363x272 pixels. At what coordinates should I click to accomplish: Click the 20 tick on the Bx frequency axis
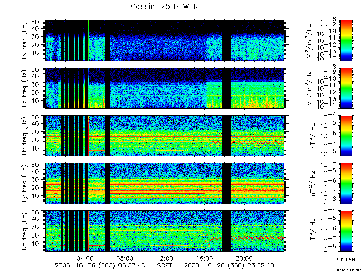[35, 140]
